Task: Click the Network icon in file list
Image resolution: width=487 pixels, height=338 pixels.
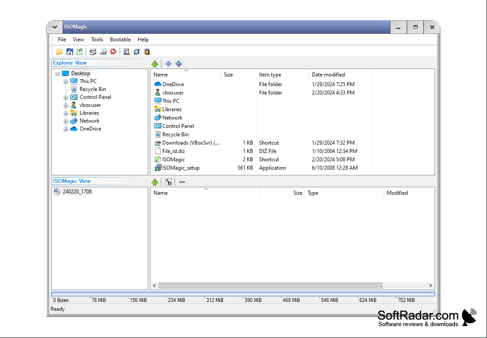Action: tap(158, 118)
